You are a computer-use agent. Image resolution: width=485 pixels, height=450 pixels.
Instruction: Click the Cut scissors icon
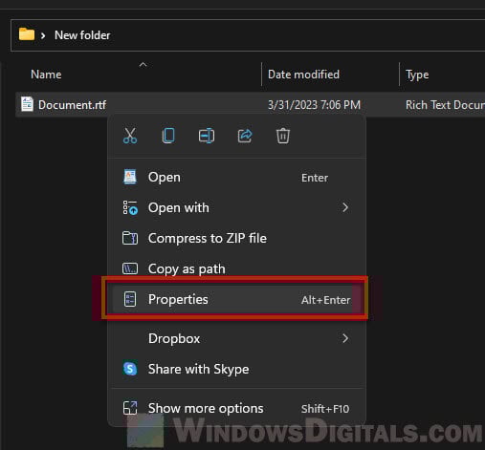(130, 136)
